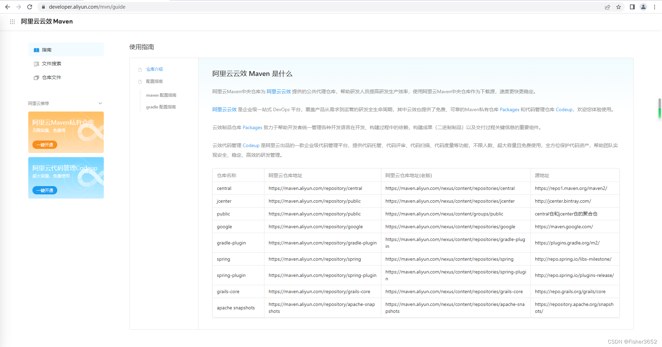Click the https://maven.aliyun.com/repository/google URL

(315, 226)
